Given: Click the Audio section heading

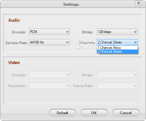Looking at the screenshot, I should point(14,20).
